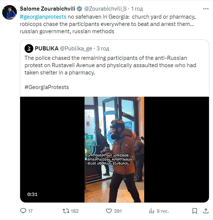The width and height of the screenshot is (213, 220).
Task: Open Salome Zourabichvili's profile avatar
Action: point(10,12)
